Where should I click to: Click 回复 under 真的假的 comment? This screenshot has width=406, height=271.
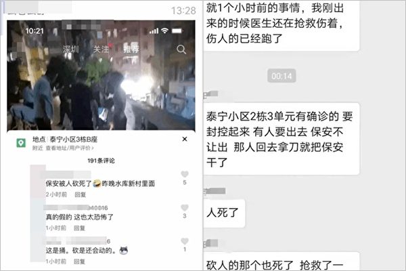click(x=79, y=228)
